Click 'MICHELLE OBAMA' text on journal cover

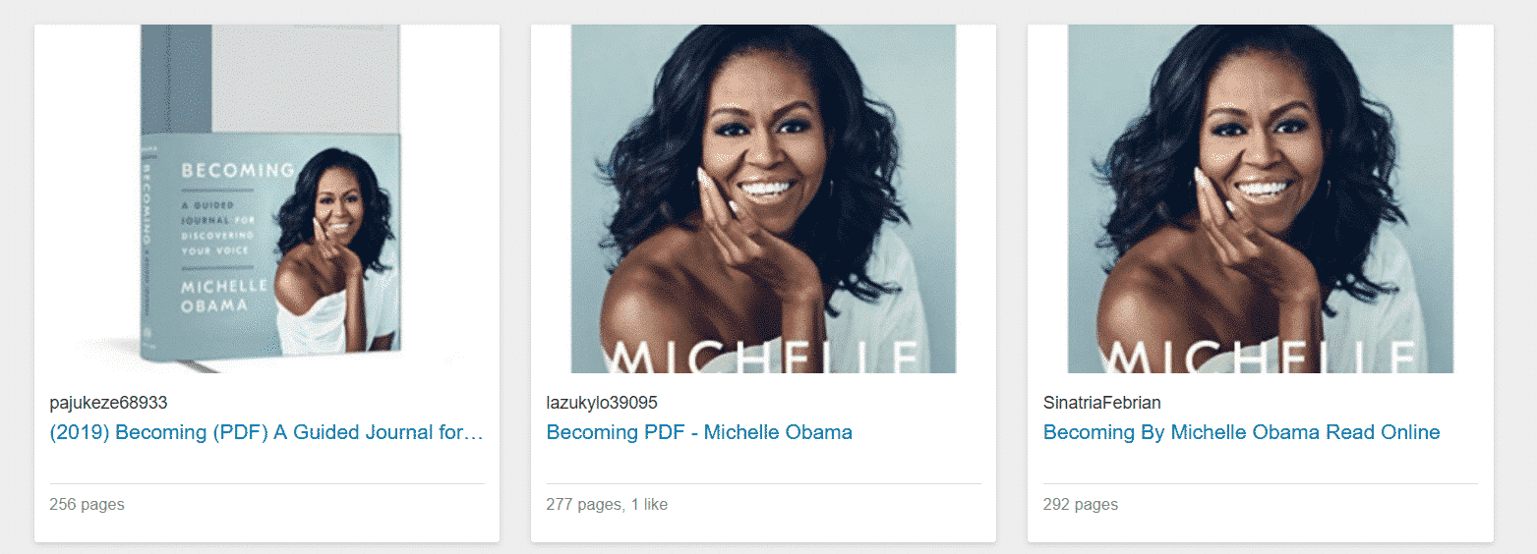224,296
